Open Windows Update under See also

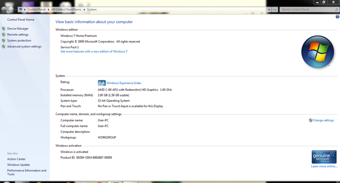pos(19,165)
